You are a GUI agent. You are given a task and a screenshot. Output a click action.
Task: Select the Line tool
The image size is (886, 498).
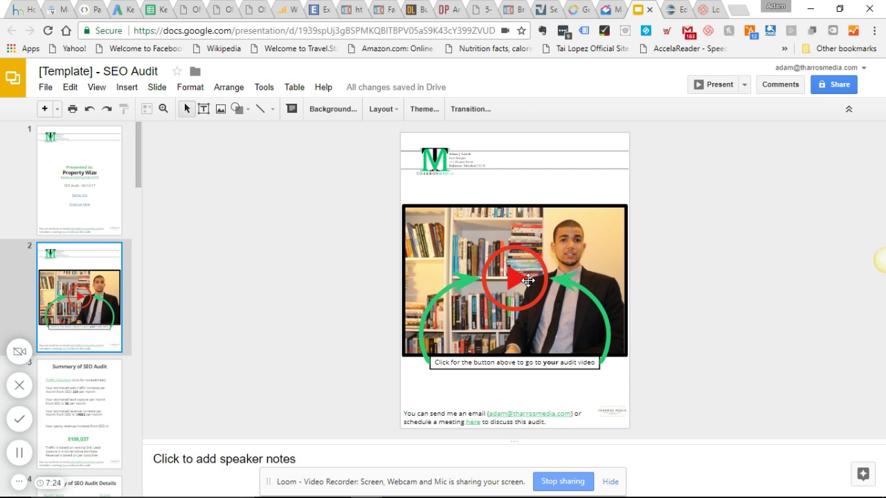(x=260, y=109)
